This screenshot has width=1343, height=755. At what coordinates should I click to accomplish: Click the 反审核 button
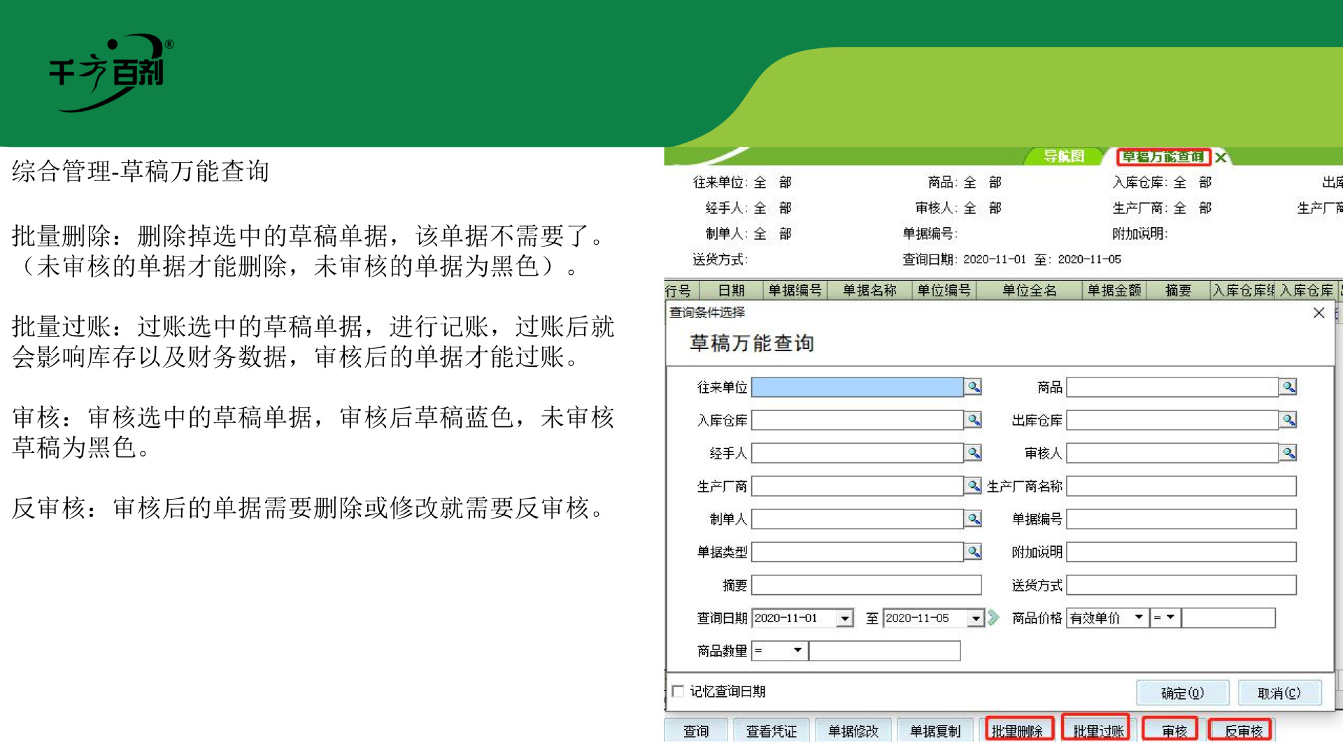[x=1241, y=730]
